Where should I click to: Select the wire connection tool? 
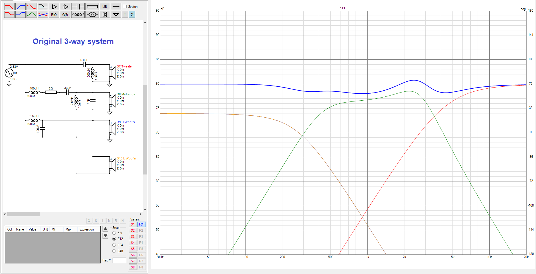(x=116, y=7)
